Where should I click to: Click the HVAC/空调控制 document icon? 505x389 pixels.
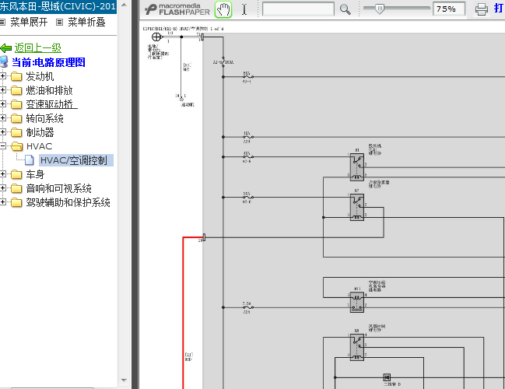click(30, 160)
